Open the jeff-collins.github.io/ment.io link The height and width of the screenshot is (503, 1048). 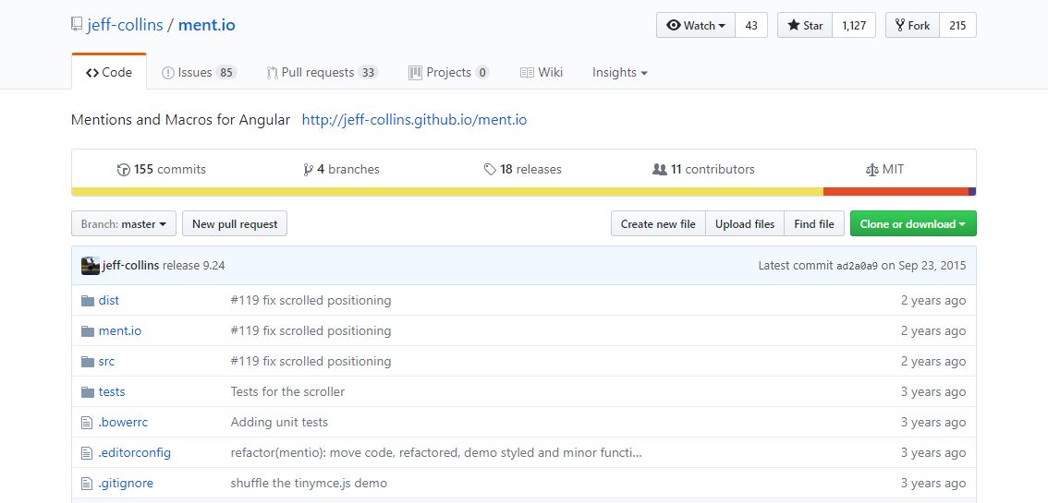pos(414,120)
